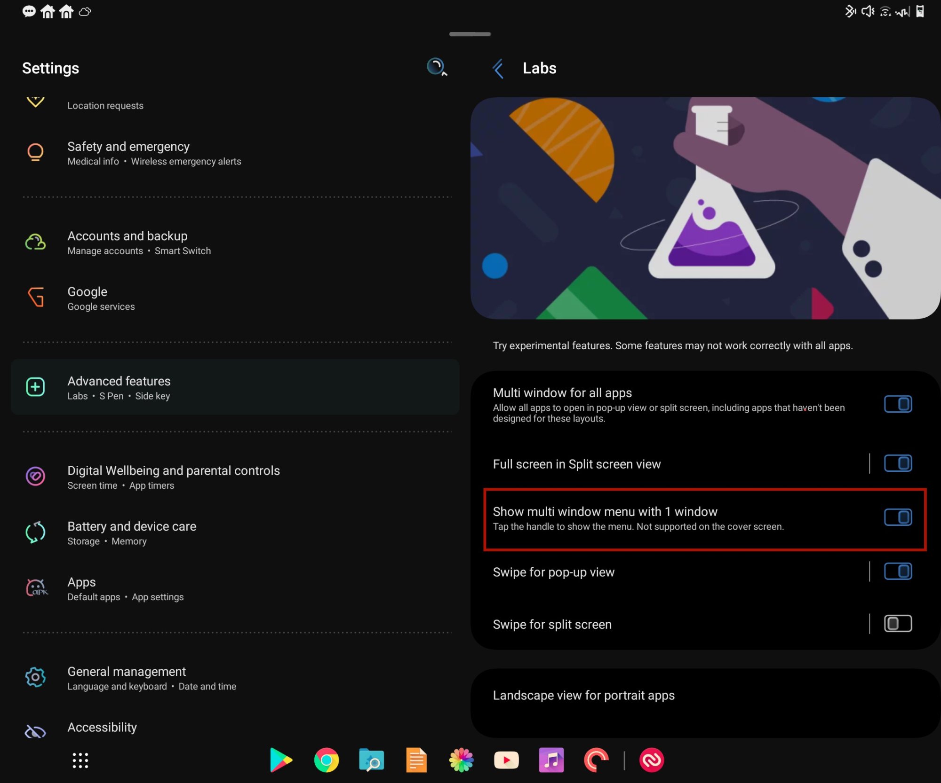941x783 pixels.
Task: Select Advanced features category
Action: pos(235,387)
